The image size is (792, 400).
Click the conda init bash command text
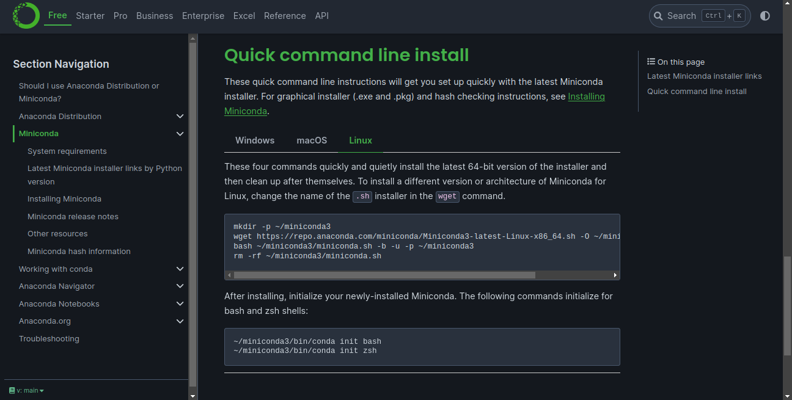click(x=307, y=341)
